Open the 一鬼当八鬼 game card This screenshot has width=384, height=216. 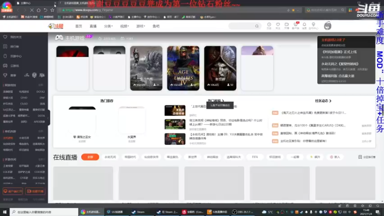146,68
